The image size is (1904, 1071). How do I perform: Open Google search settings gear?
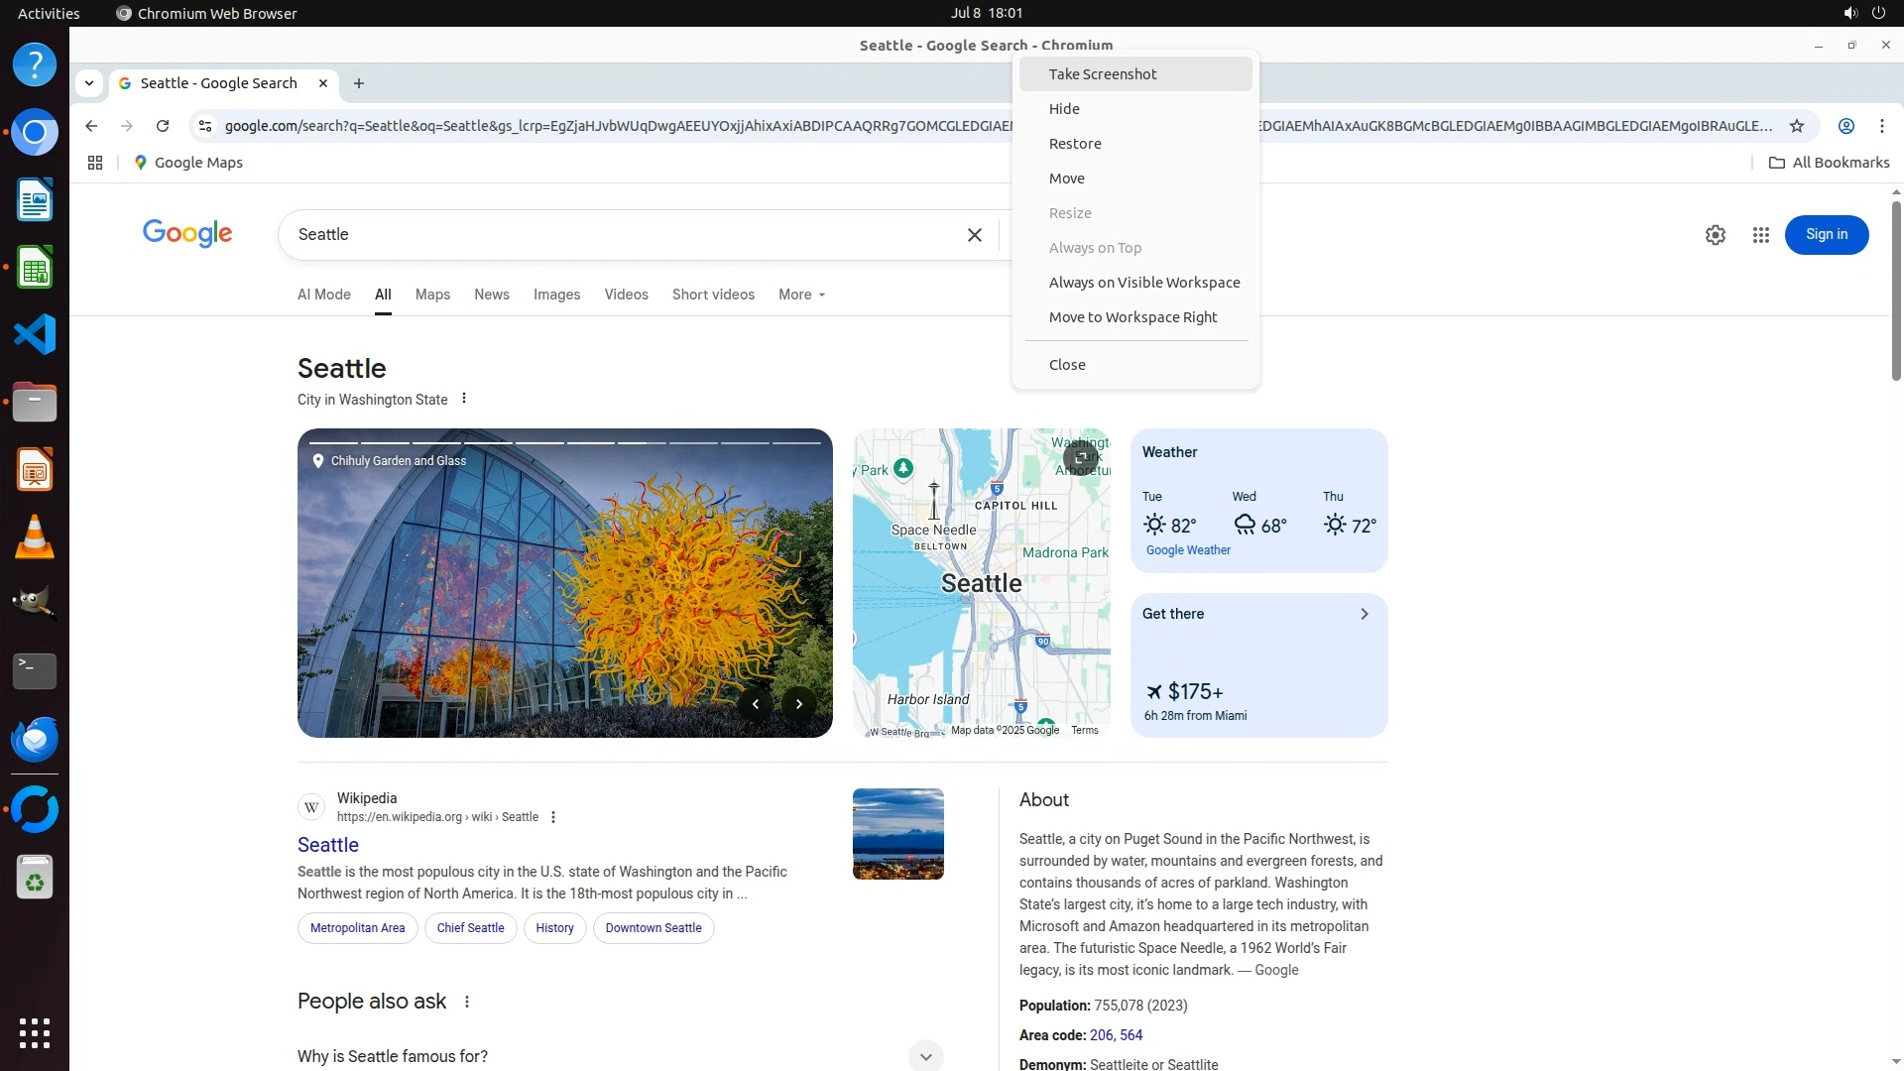tap(1715, 235)
